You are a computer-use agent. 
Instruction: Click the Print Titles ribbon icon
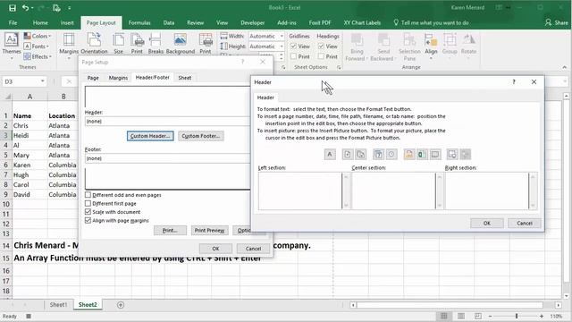(x=206, y=44)
